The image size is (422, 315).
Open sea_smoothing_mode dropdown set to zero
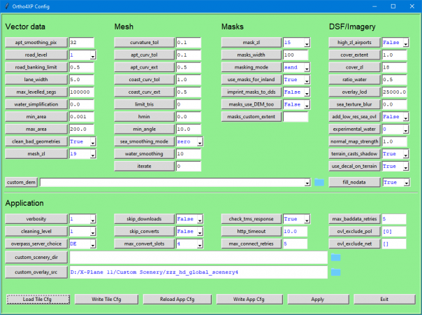pyautogui.click(x=200, y=141)
